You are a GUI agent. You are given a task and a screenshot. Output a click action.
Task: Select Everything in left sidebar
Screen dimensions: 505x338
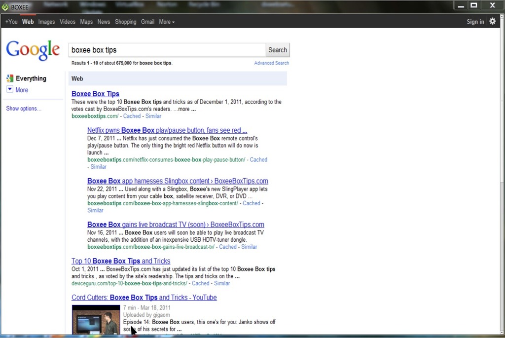(31, 78)
